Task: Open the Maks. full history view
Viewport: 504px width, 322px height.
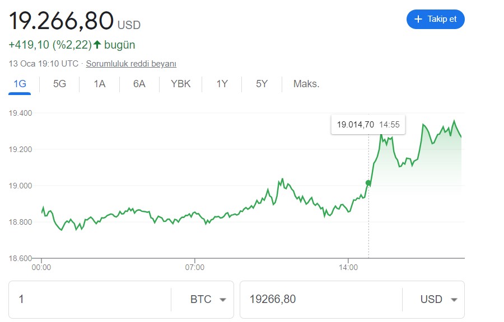Action: pyautogui.click(x=306, y=83)
